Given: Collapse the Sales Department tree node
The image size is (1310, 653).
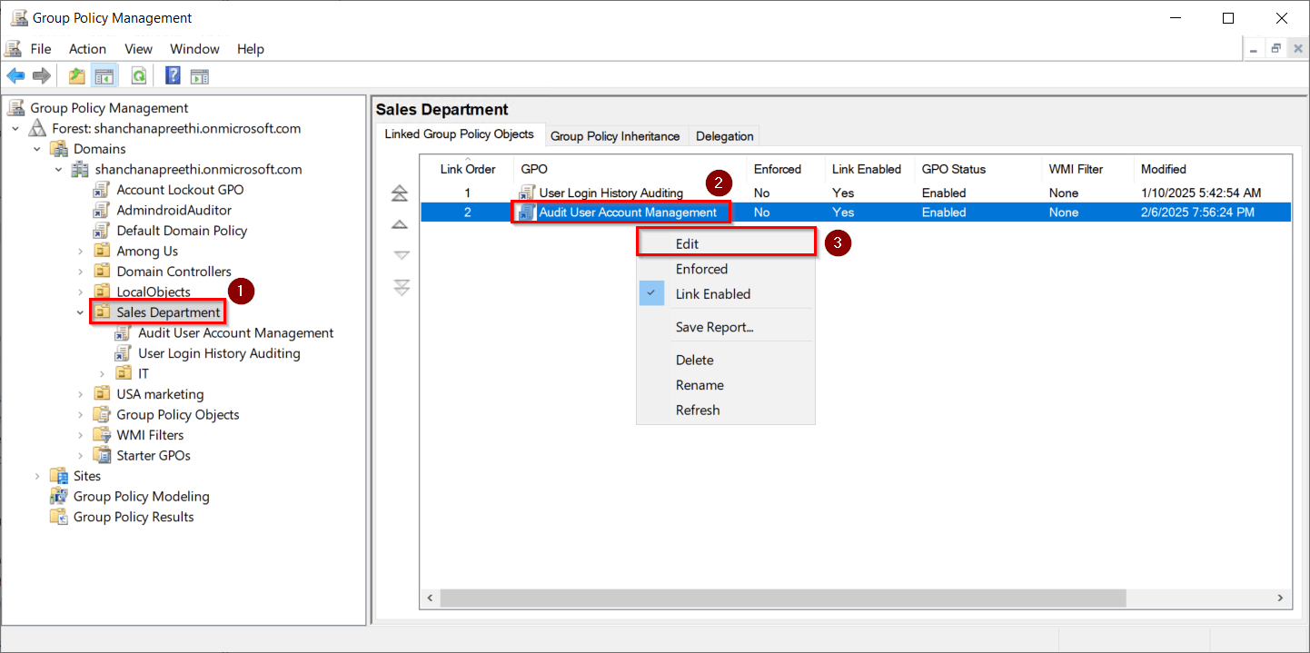Looking at the screenshot, I should [80, 312].
